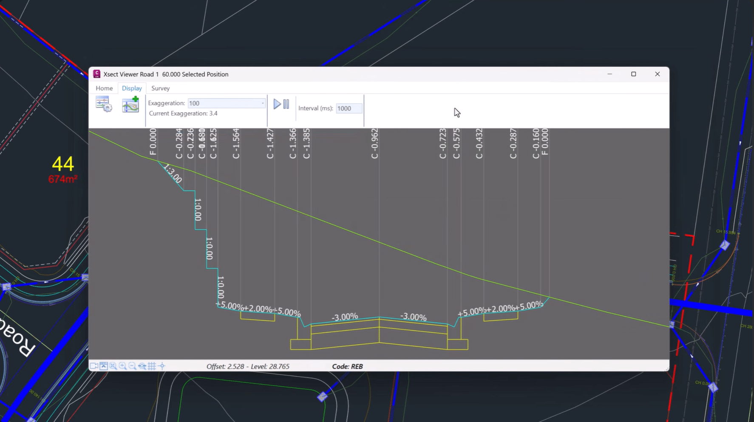Click the 'C -0.962' centreline offset label
Viewport: 754px width, 422px height.
(x=374, y=144)
